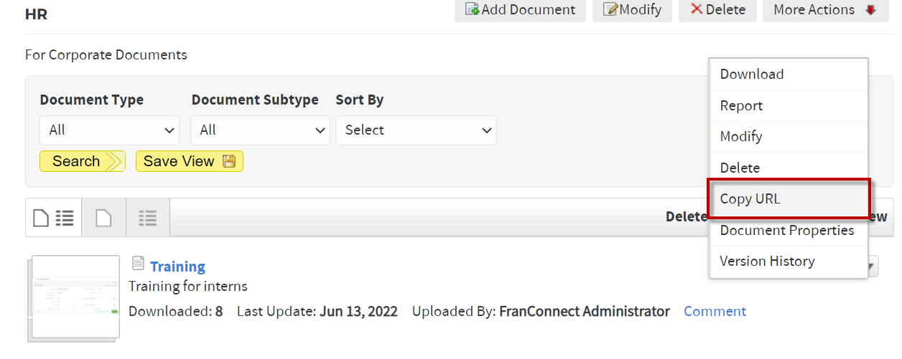This screenshot has height=359, width=902.
Task: Choose Document Properties in the menu
Action: [x=789, y=231]
